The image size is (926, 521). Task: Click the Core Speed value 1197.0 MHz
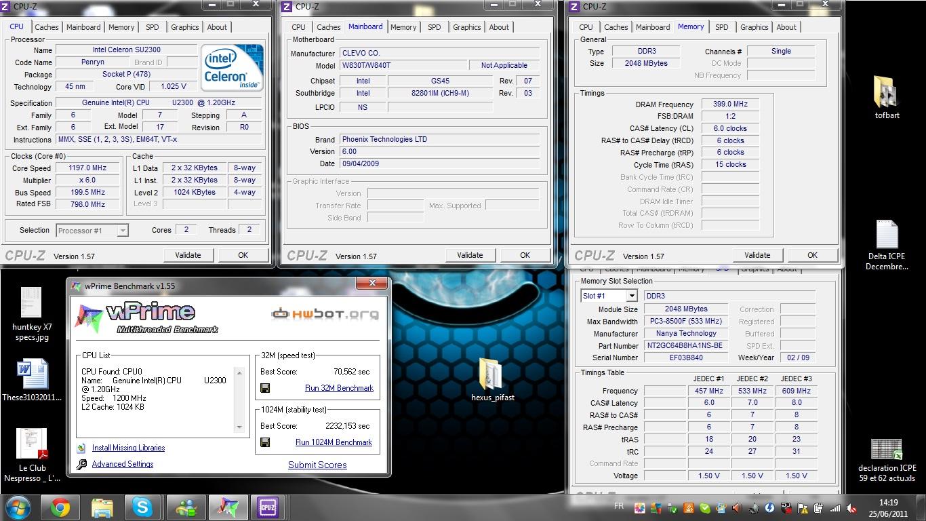(87, 168)
